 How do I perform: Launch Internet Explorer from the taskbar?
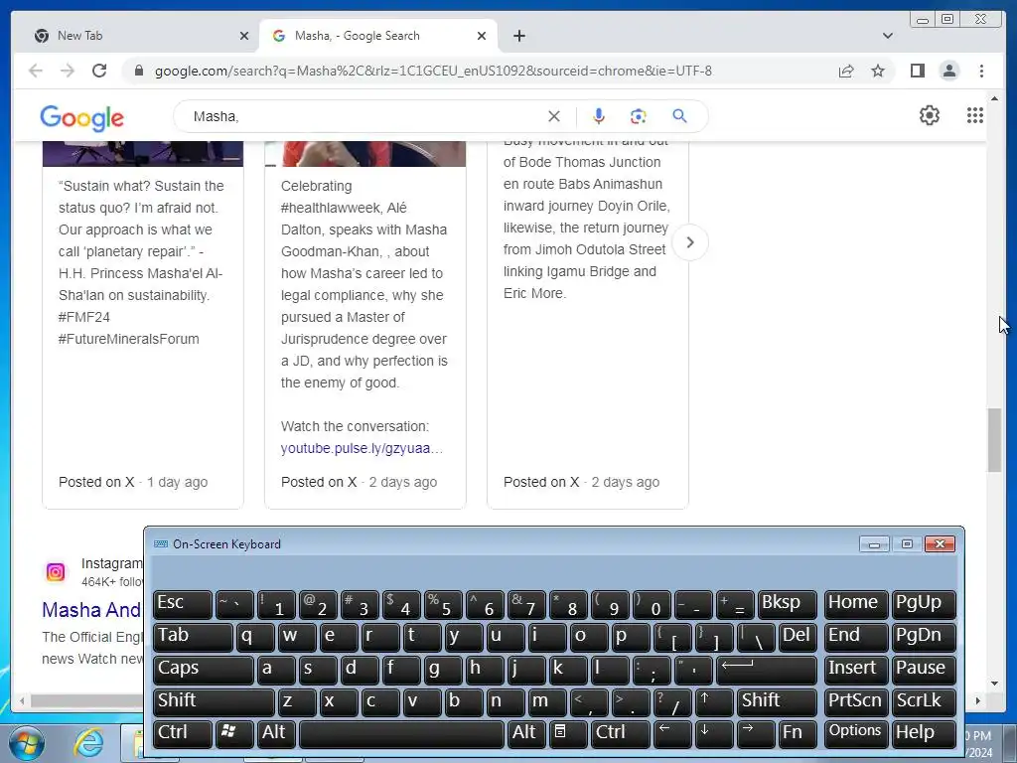pyautogui.click(x=88, y=743)
